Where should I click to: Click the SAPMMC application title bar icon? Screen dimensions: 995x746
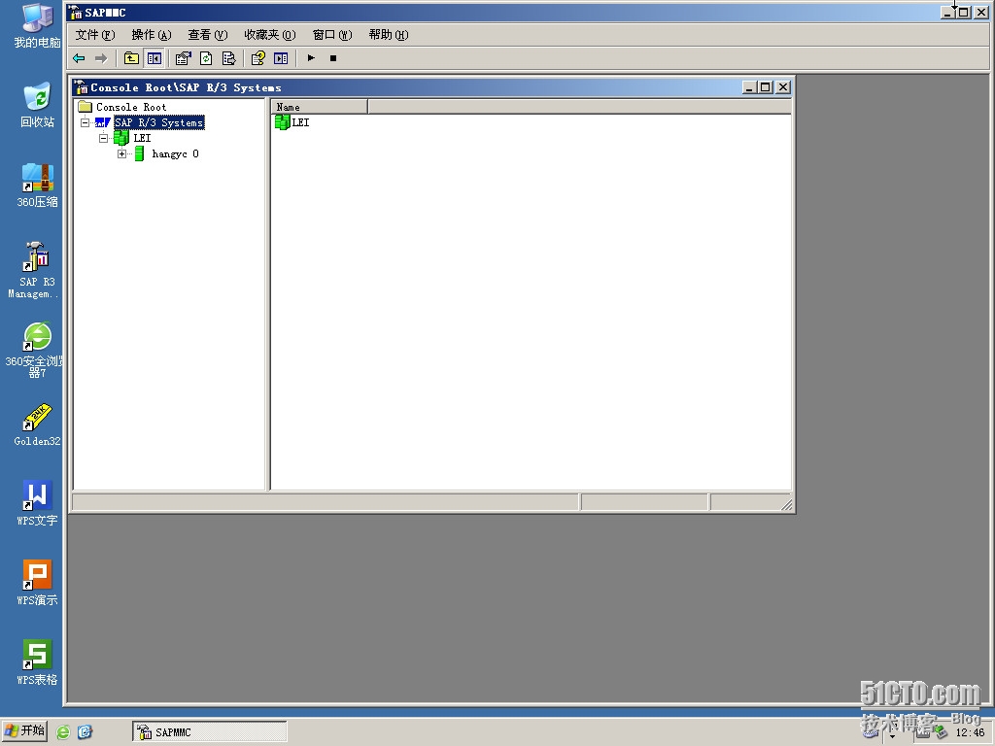point(76,12)
